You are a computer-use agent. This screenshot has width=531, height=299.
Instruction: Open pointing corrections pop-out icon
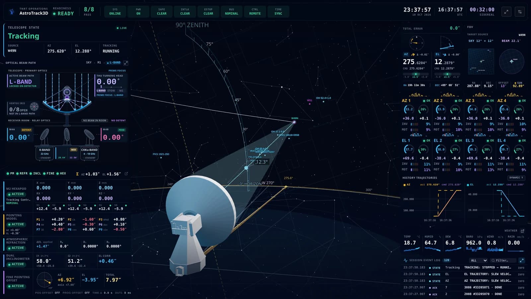coord(126,174)
